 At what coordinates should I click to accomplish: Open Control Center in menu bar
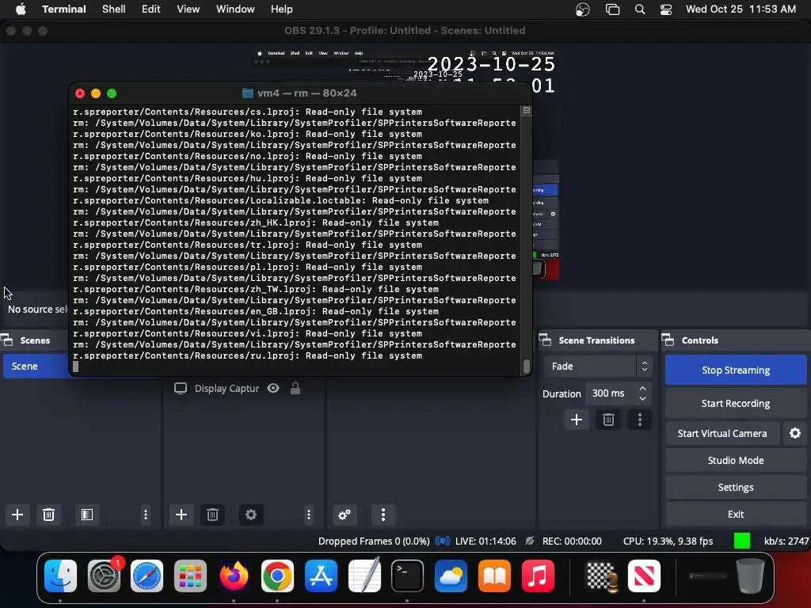tap(665, 9)
